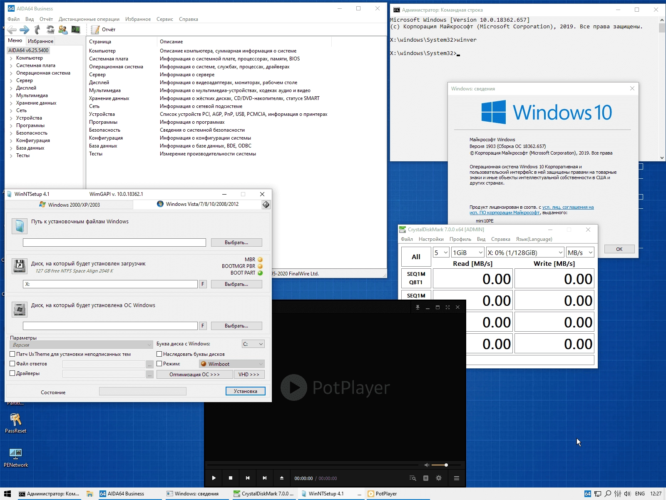Image resolution: width=666 pixels, height=500 pixels.
Task: Open Wimboot mode dropdown
Action: tap(232, 364)
